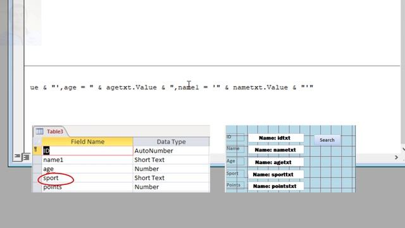Viewport: 405px width, 228px height.
Task: Select the Age label on the form
Action: tap(235, 161)
